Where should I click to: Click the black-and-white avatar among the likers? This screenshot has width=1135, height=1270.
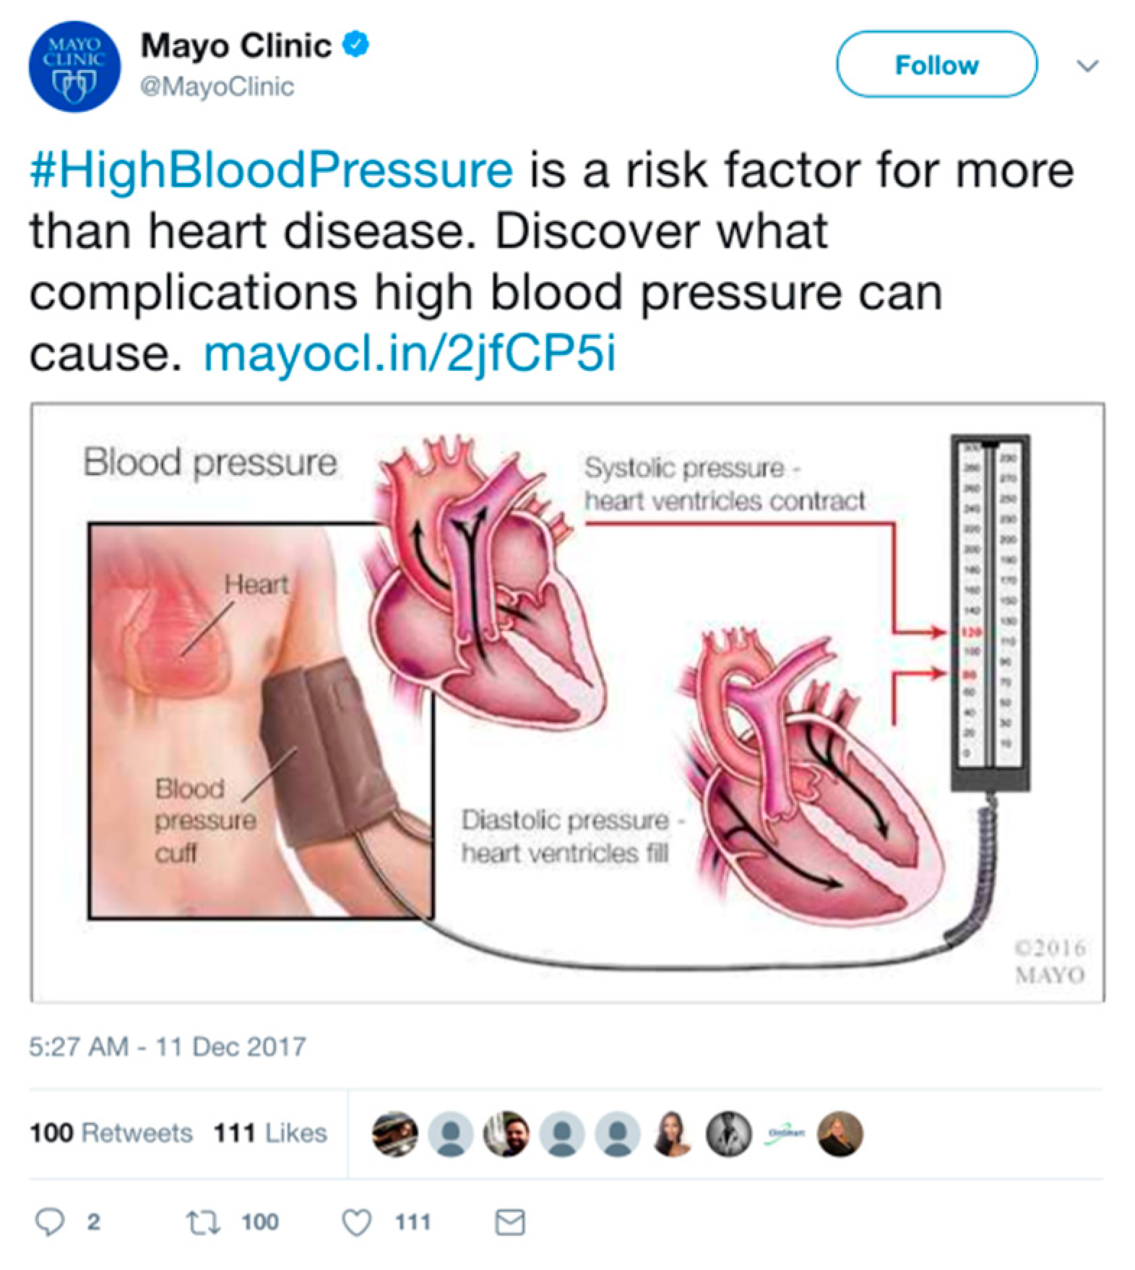(729, 1133)
